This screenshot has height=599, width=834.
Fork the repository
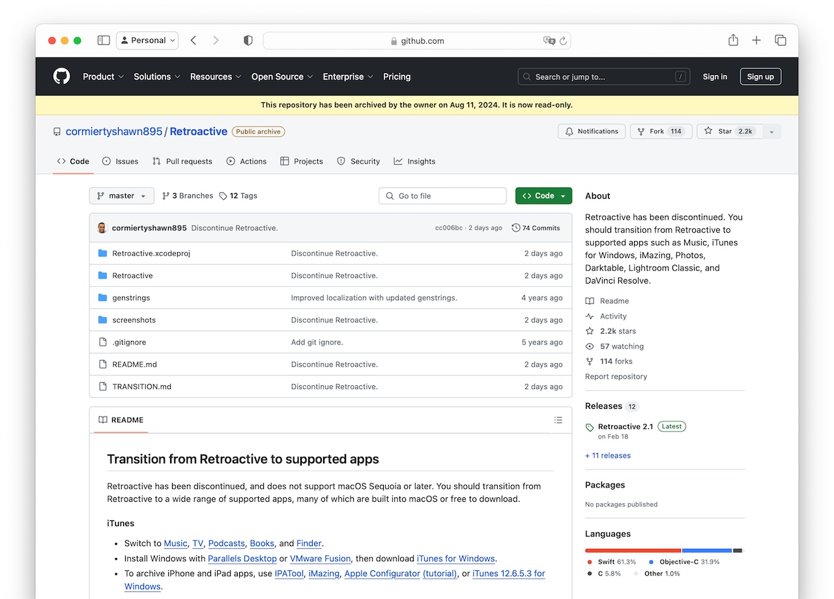660,131
